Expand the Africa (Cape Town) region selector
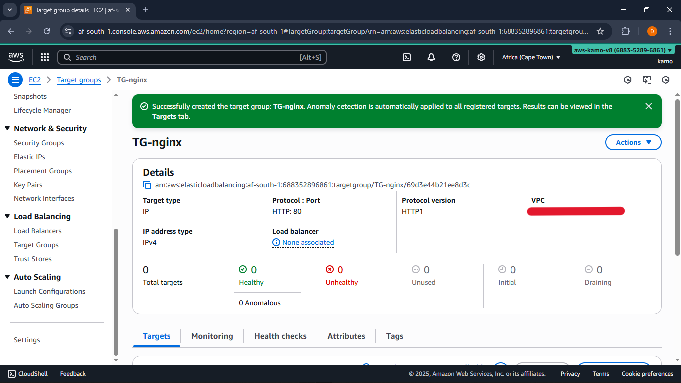Viewport: 681px width, 383px height. pyautogui.click(x=531, y=57)
